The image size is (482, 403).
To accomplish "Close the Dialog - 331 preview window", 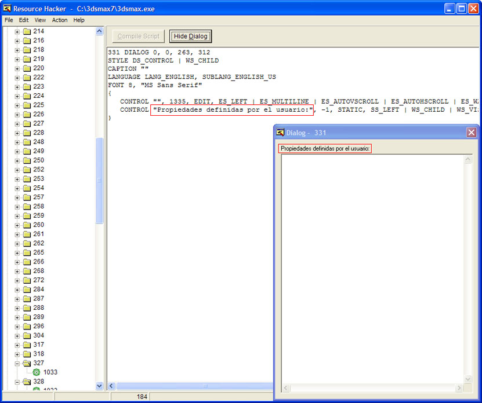I will click(x=471, y=133).
